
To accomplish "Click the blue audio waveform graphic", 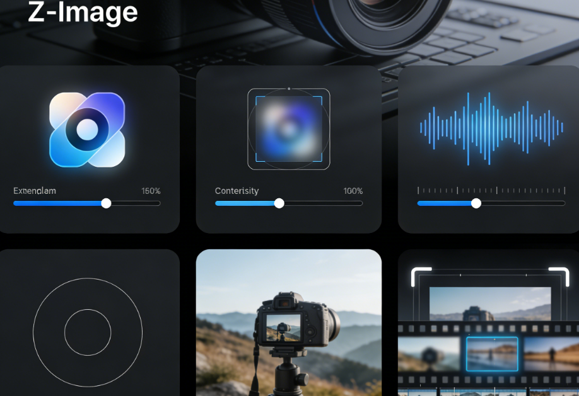I will [x=491, y=128].
